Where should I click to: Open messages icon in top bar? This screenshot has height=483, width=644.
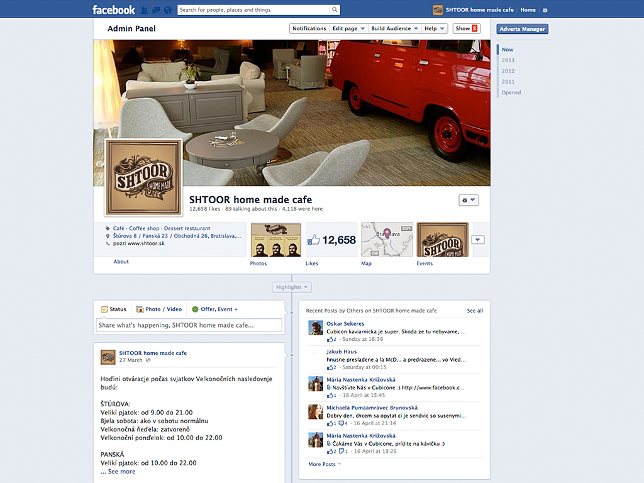pyautogui.click(x=156, y=10)
